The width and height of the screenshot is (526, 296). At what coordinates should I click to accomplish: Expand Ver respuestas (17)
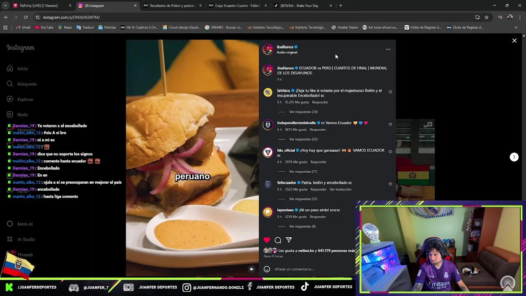tap(303, 171)
